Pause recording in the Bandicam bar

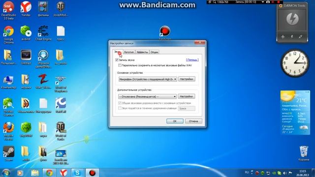point(273,2)
